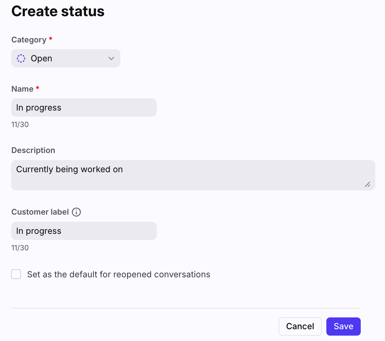Screen dimensions: 385x341
Task: Click the character counter under Name field
Action: pyautogui.click(x=20, y=125)
